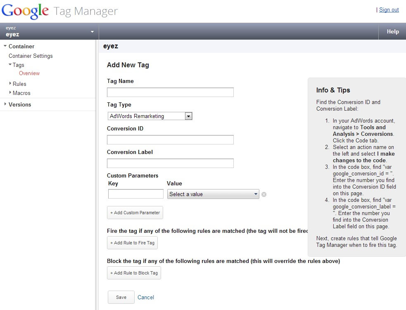Viewport: 406px width, 310px height.
Task: Sign out of Tag Manager
Action: click(x=389, y=10)
